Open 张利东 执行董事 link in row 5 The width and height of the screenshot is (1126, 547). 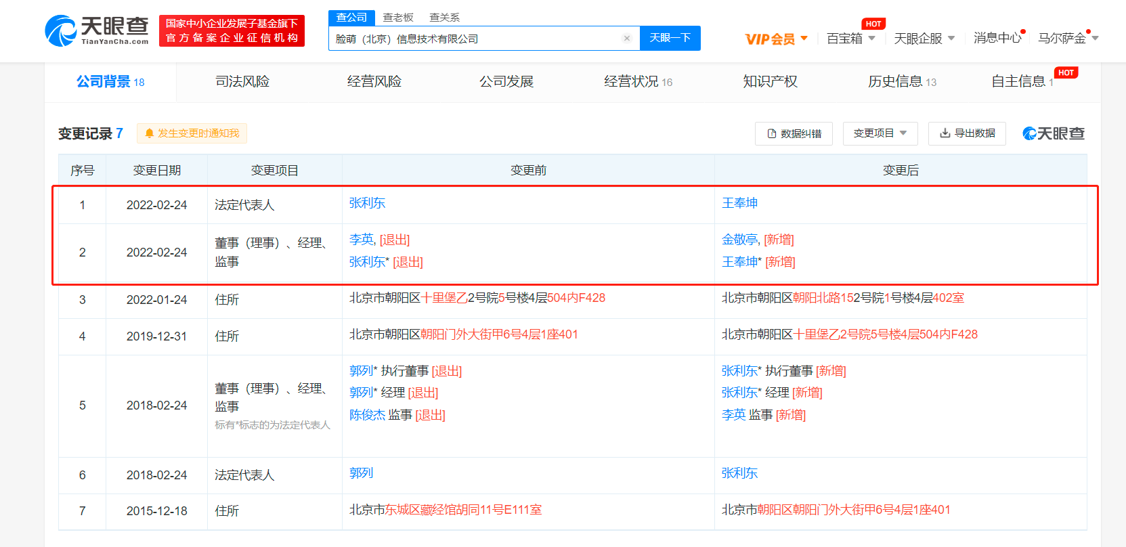(x=739, y=371)
